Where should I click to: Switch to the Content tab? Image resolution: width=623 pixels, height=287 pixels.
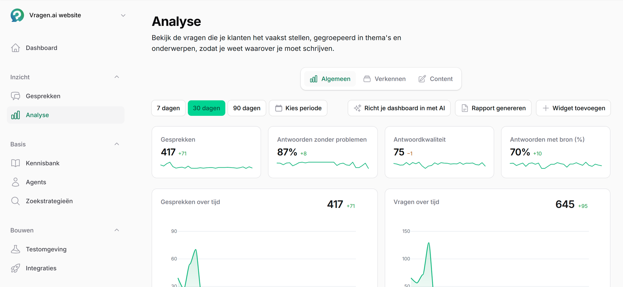pyautogui.click(x=436, y=79)
